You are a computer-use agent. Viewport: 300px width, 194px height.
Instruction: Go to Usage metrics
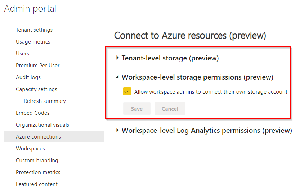pyautogui.click(x=33, y=42)
